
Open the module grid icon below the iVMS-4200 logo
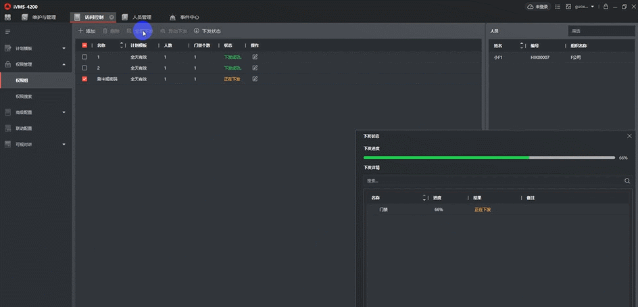[x=7, y=17]
